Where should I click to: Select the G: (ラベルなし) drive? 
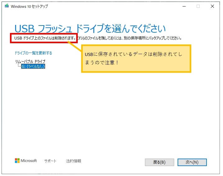click(x=33, y=66)
